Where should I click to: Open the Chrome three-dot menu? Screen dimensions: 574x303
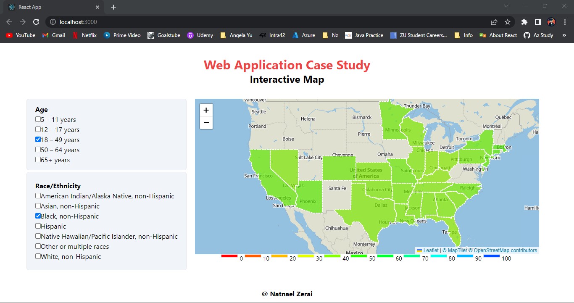[566, 21]
